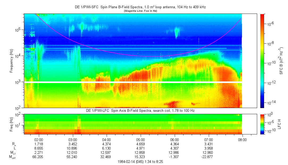Click the white gap band at 1 kHz
Viewport: 288px width, 165px height.
coord(133,82)
